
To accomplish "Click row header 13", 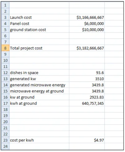I will [x=5, y=79].
